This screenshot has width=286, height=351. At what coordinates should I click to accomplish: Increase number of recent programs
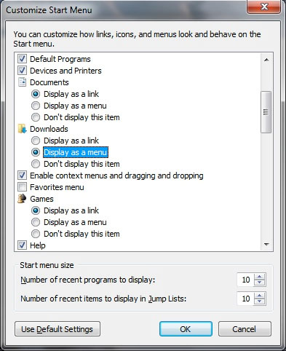click(260, 277)
